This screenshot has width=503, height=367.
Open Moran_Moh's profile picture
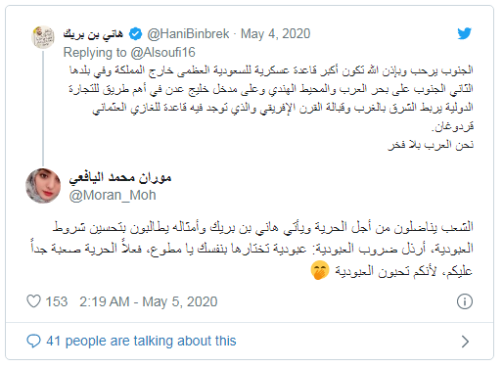pos(43,186)
